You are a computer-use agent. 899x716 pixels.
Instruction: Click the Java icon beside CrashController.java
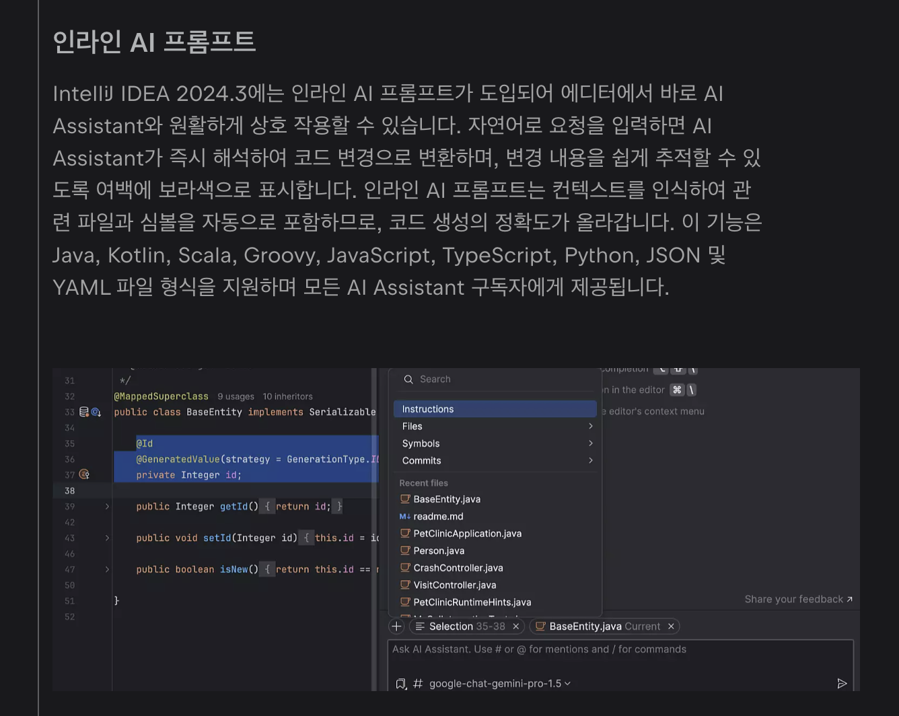(x=405, y=568)
